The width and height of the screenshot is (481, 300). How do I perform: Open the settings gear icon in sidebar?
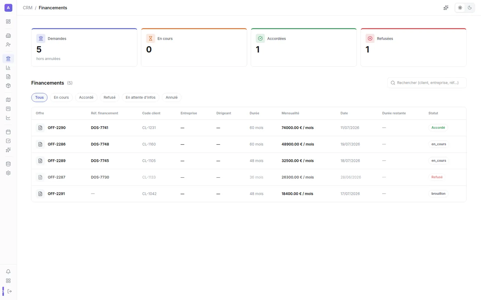pyautogui.click(x=8, y=173)
